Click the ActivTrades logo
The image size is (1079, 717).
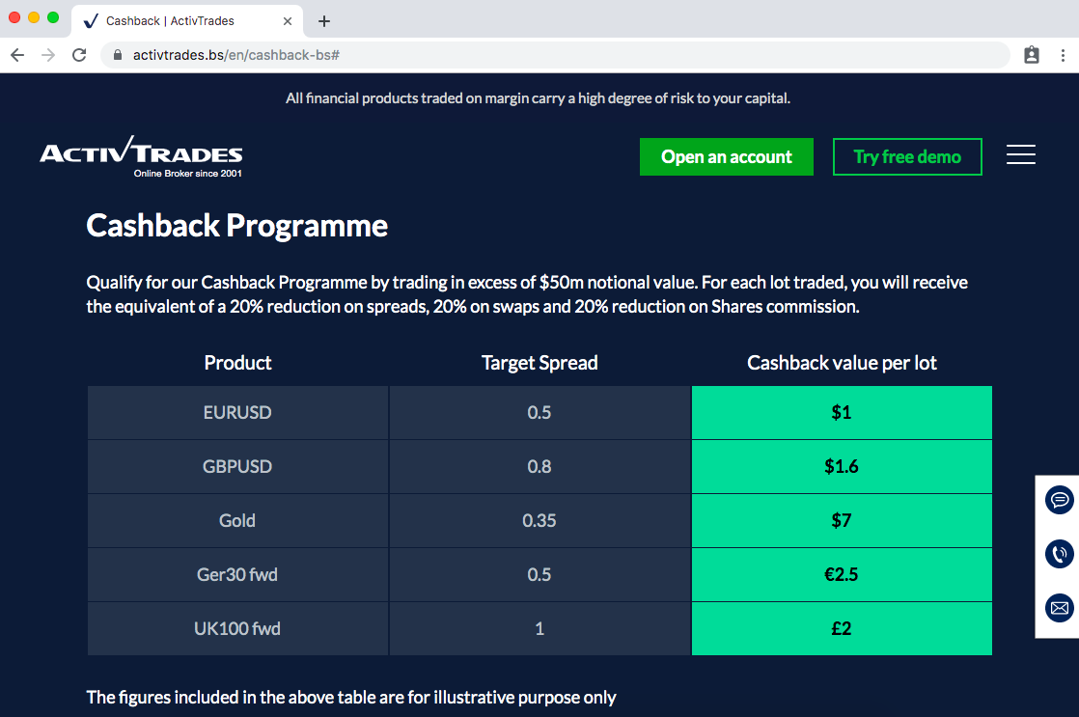click(141, 157)
